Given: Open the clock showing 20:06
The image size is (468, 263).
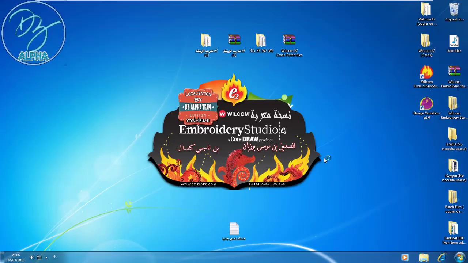Looking at the screenshot, I should [16, 258].
